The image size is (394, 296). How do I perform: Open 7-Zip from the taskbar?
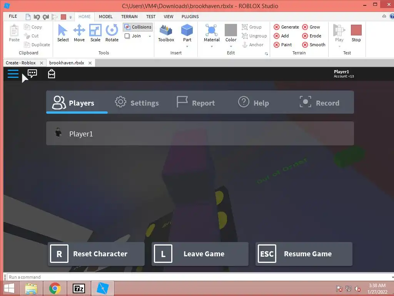[x=78, y=288]
